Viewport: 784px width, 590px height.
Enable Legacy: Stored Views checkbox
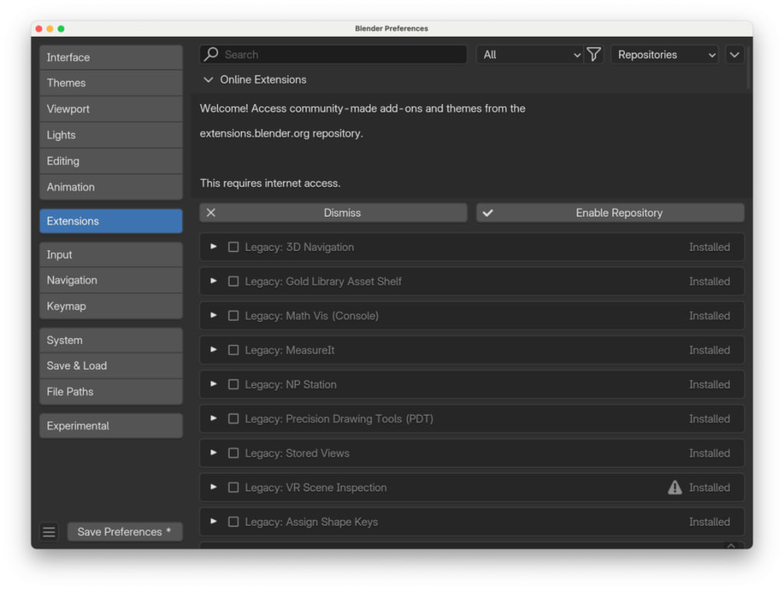233,453
